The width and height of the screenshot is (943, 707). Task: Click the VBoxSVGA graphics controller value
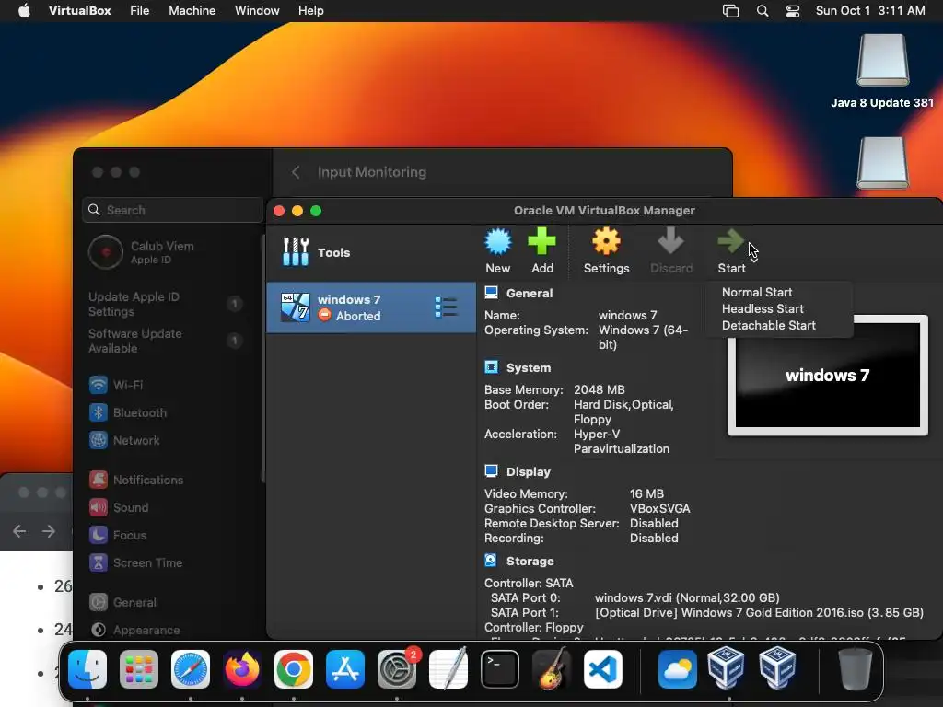(659, 508)
